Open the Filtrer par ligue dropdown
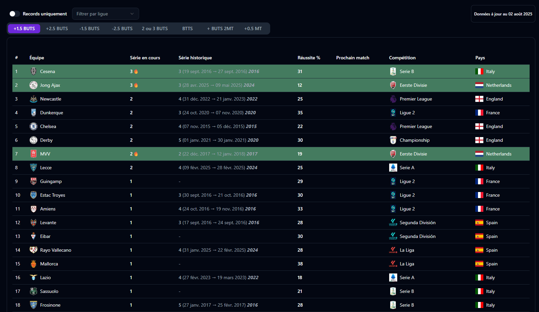The height and width of the screenshot is (312, 539). (x=105, y=14)
